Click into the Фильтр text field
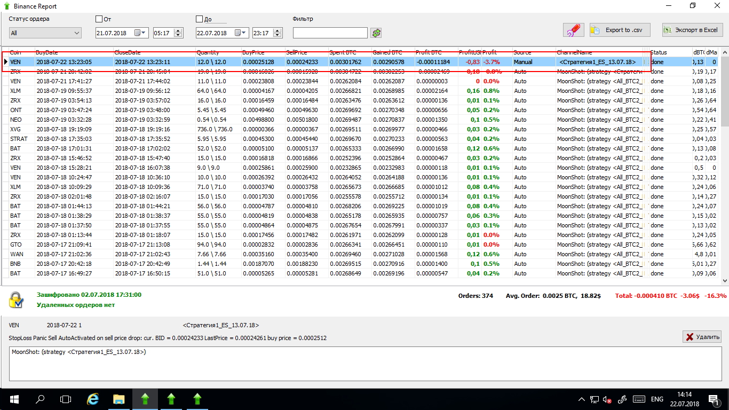Screen dimensions: 729x410 [x=330, y=33]
